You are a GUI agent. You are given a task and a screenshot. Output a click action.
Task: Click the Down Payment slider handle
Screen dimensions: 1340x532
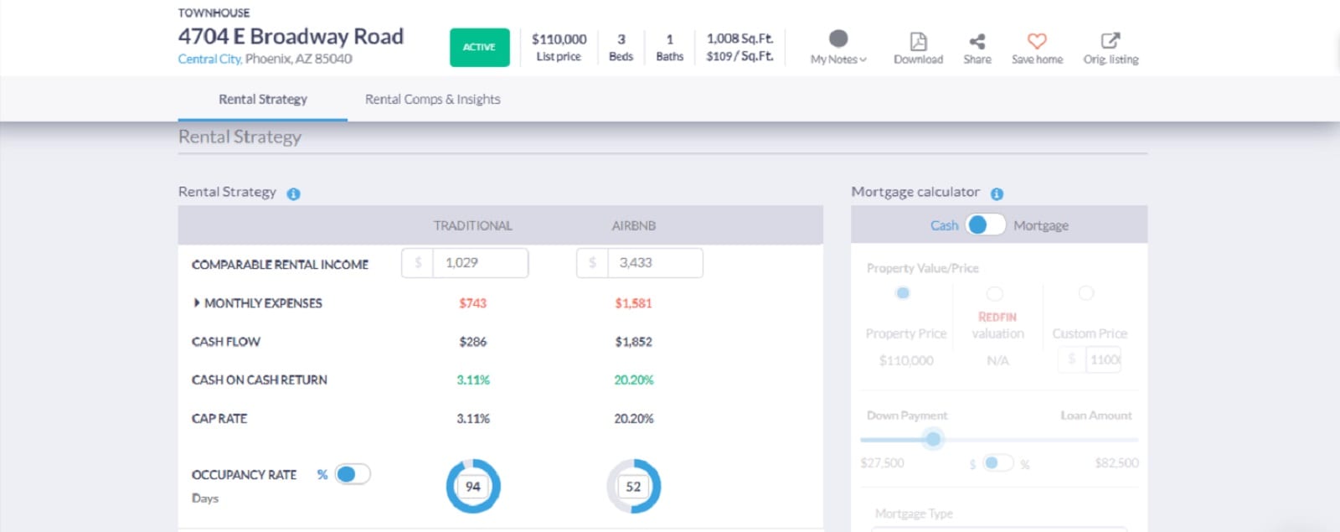click(933, 439)
